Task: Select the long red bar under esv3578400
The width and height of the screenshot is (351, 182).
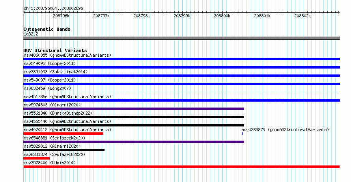Action: click(x=181, y=167)
